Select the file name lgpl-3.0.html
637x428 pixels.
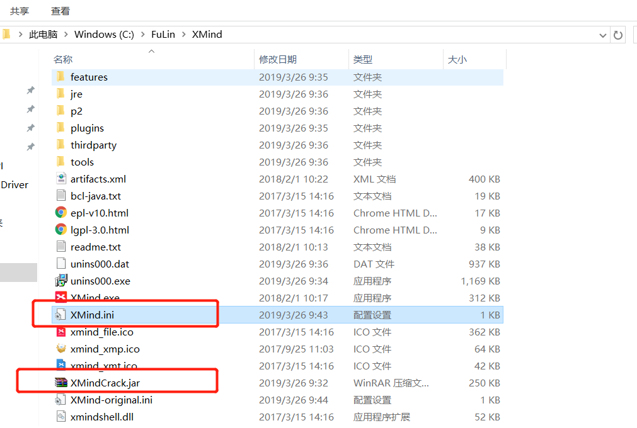coord(100,230)
